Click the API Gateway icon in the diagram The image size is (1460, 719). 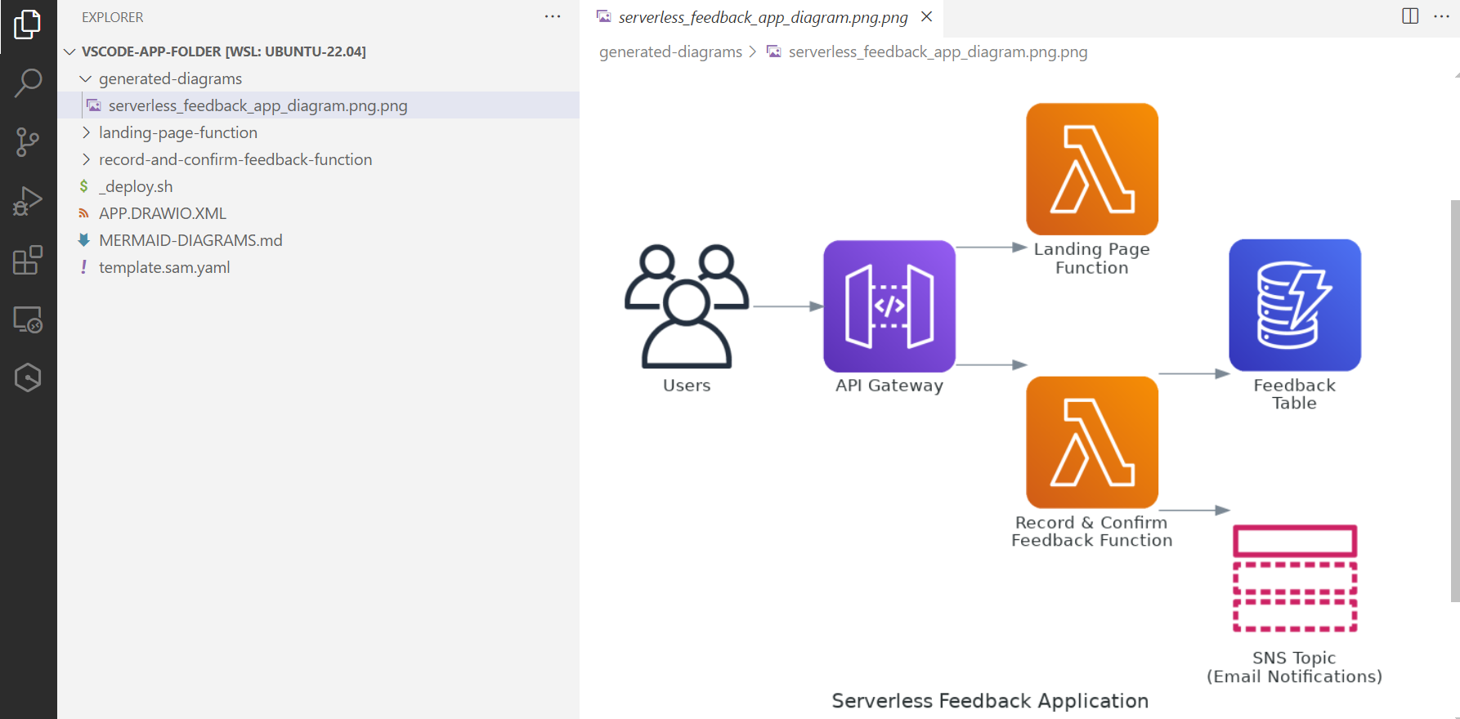[889, 306]
